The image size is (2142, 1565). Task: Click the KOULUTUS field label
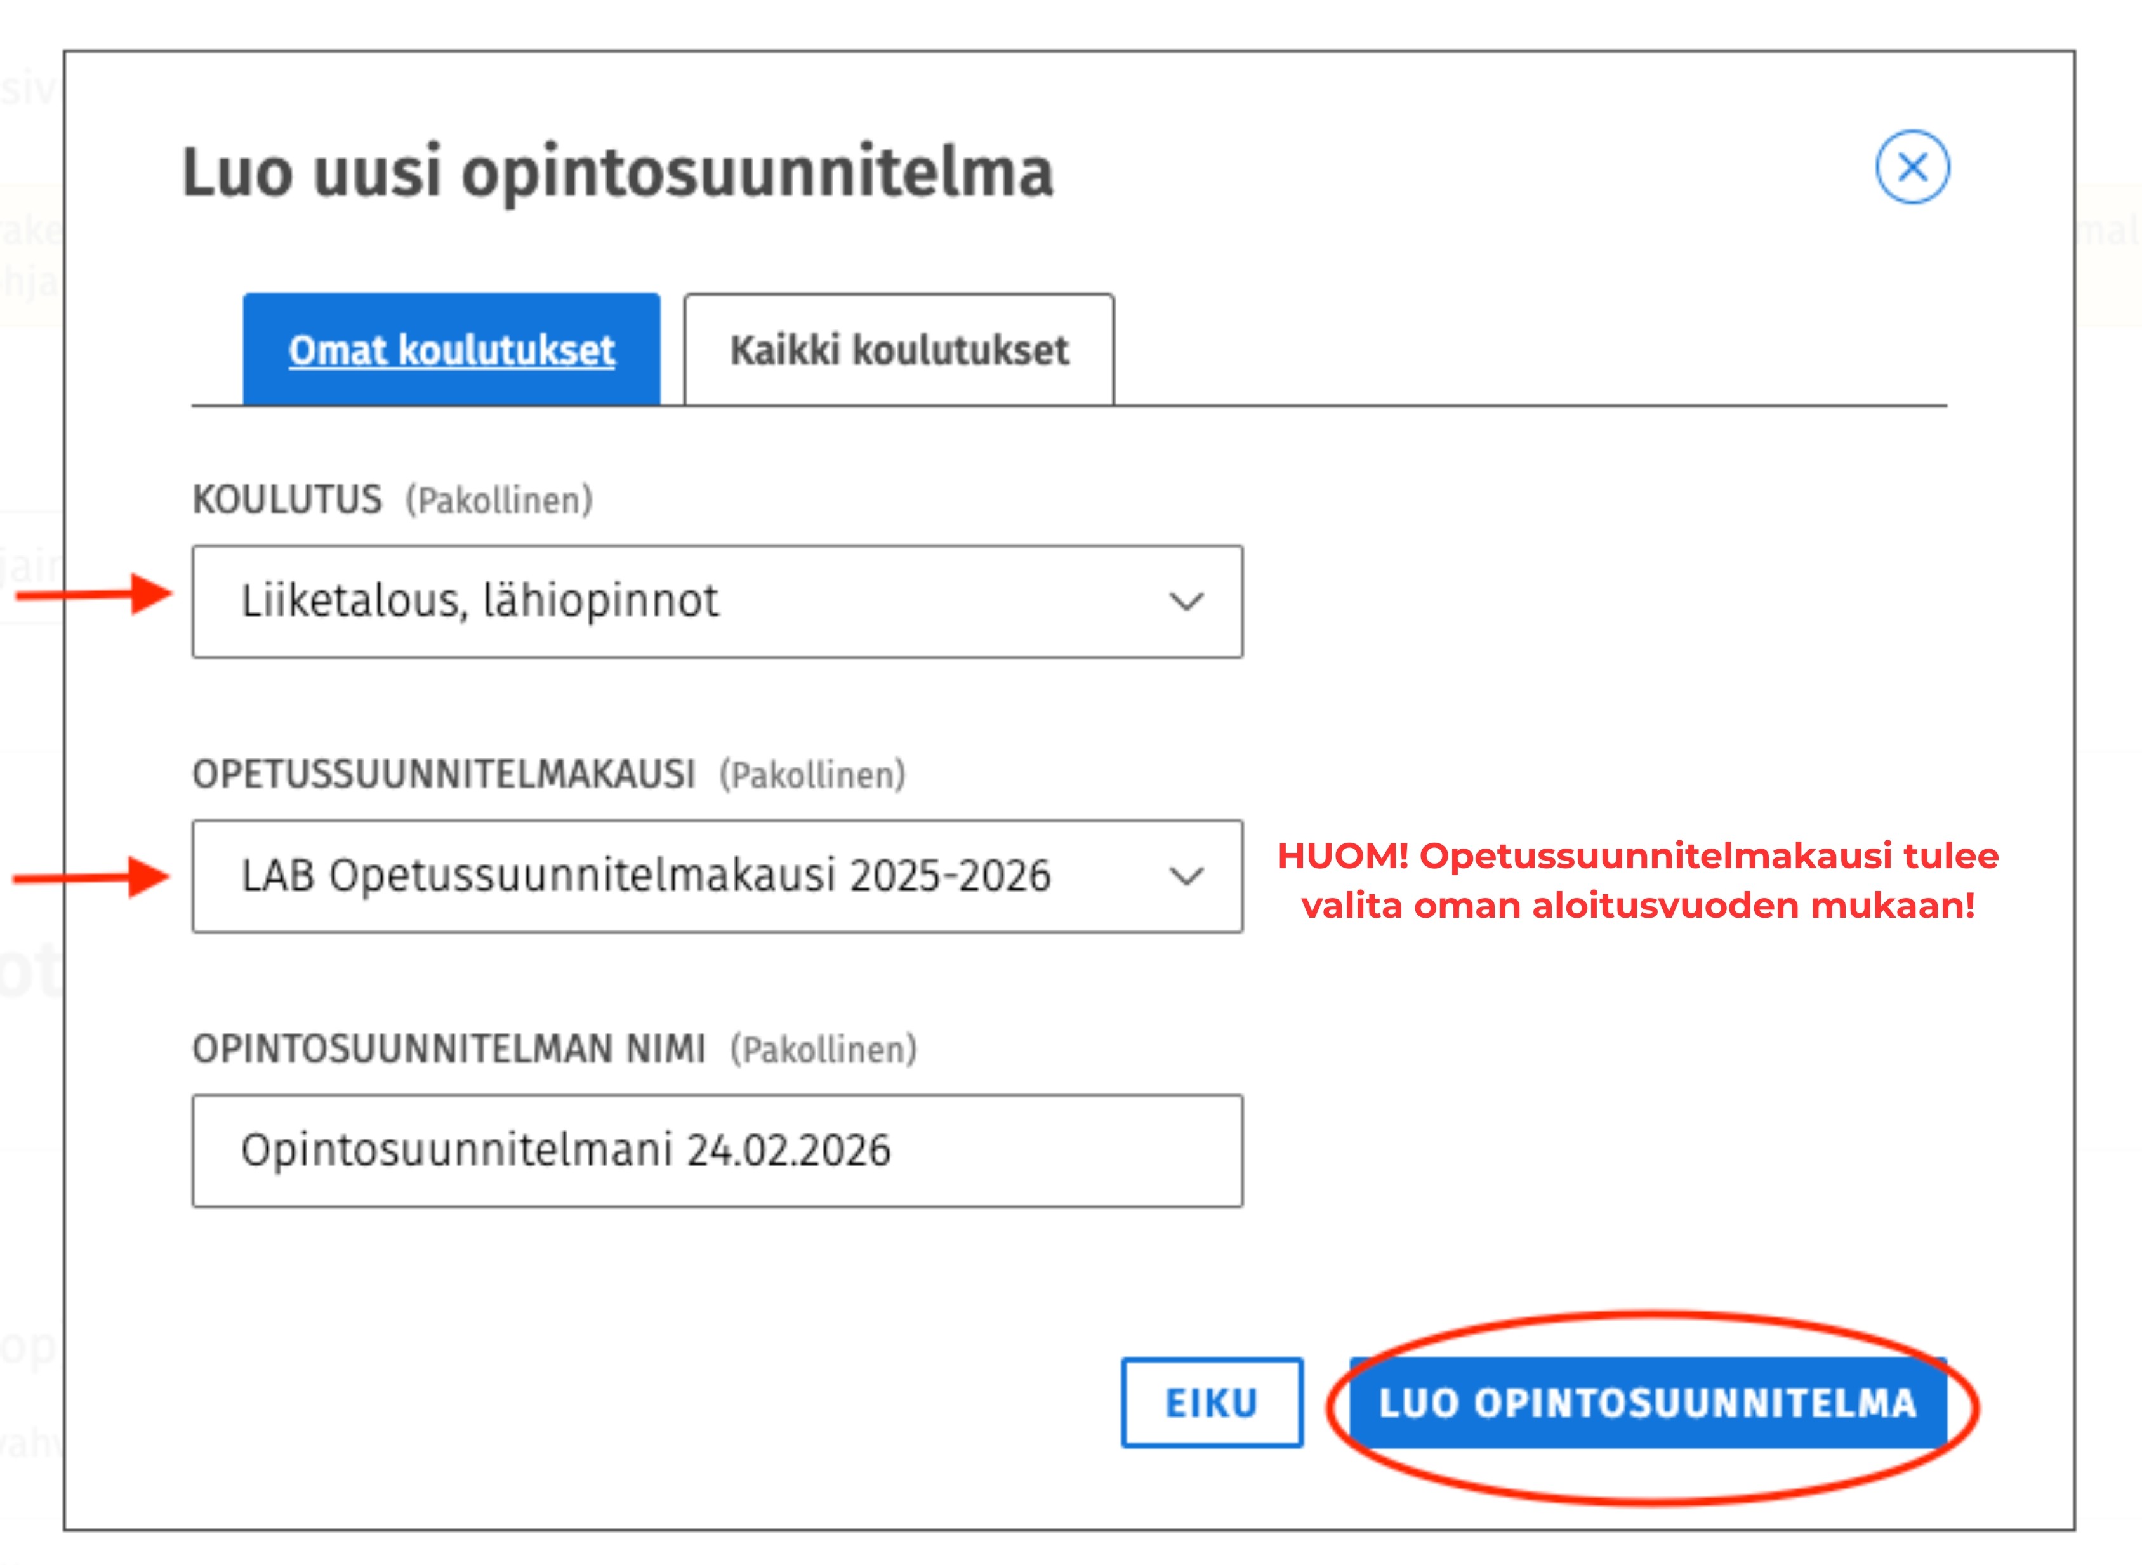pos(287,499)
